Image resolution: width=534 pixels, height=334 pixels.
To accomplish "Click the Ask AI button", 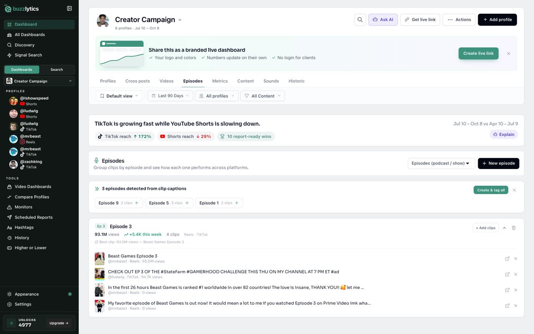I will [383, 20].
